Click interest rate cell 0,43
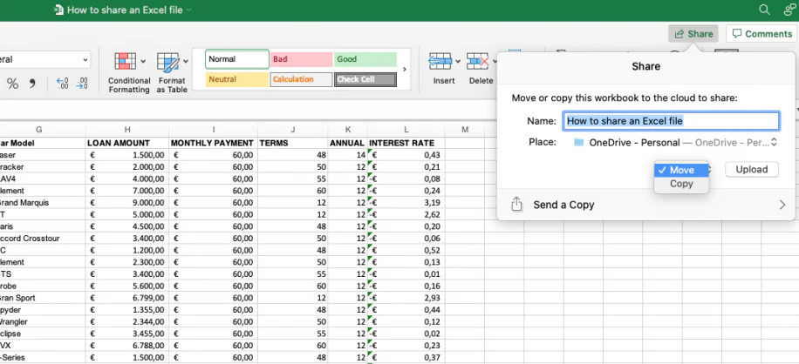 [x=406, y=155]
